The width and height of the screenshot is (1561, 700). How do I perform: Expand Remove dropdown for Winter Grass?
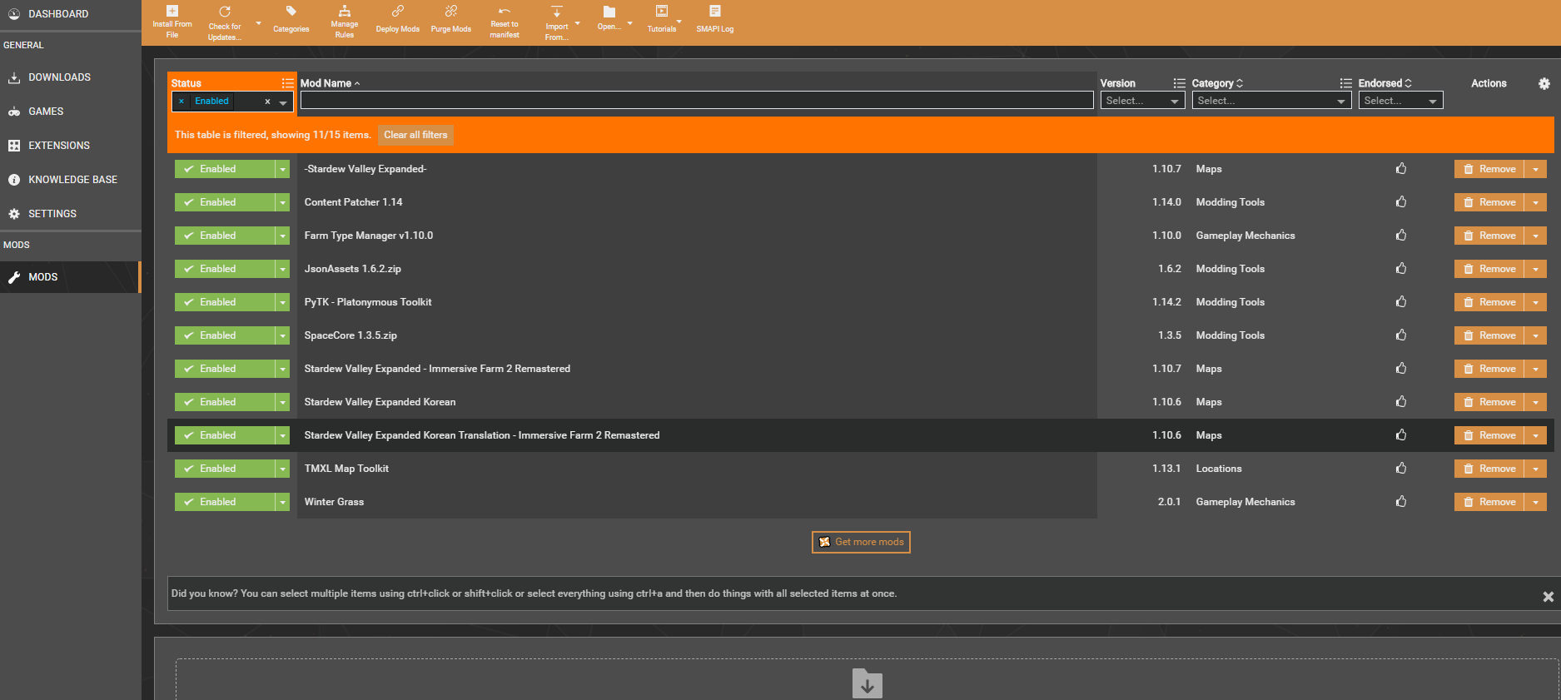click(1535, 502)
